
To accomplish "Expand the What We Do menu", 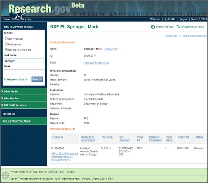I will [24, 91].
